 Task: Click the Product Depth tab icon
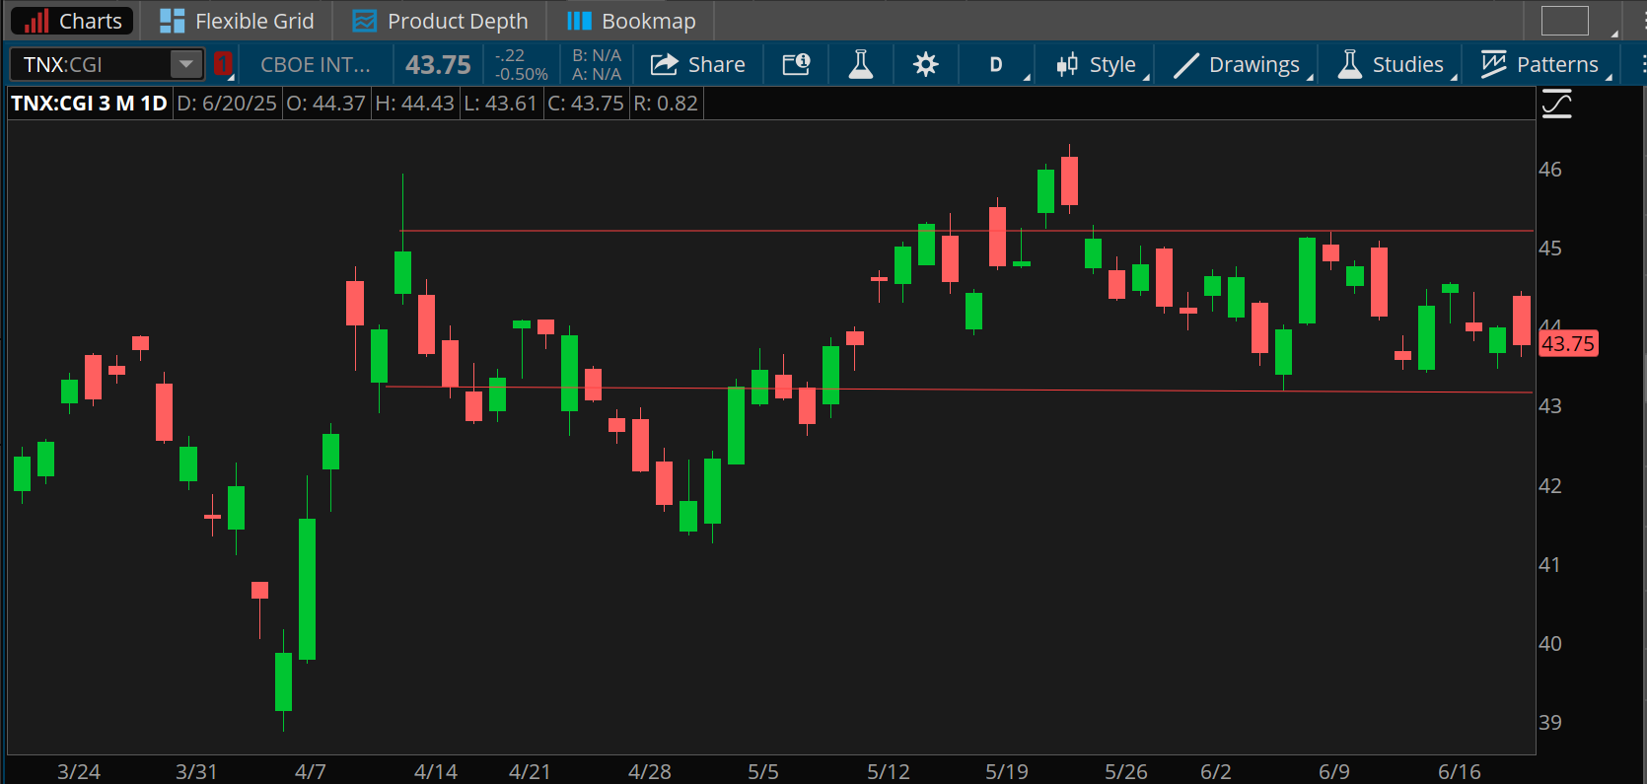[x=365, y=21]
